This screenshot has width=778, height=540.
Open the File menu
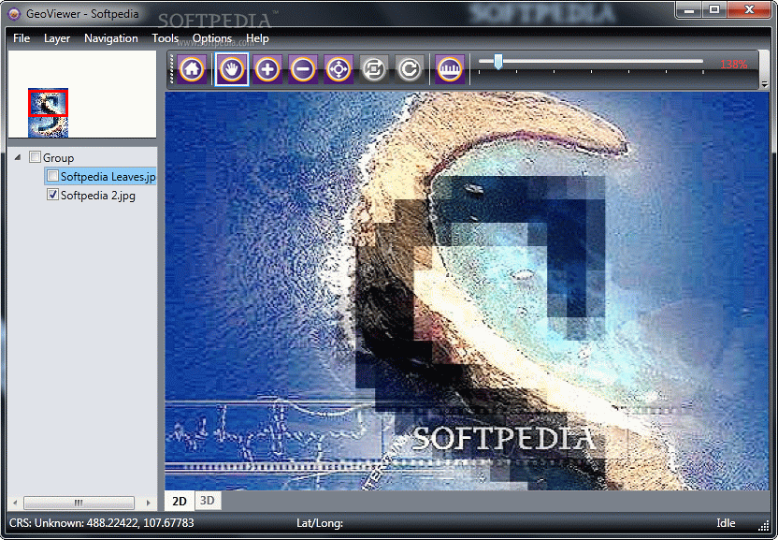(x=22, y=38)
